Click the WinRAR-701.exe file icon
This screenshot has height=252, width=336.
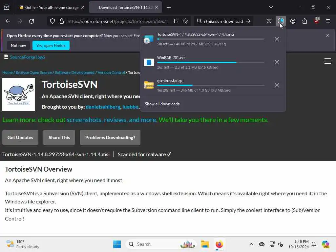click(x=149, y=62)
